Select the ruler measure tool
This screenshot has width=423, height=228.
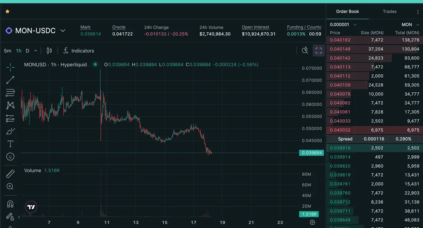point(10,174)
